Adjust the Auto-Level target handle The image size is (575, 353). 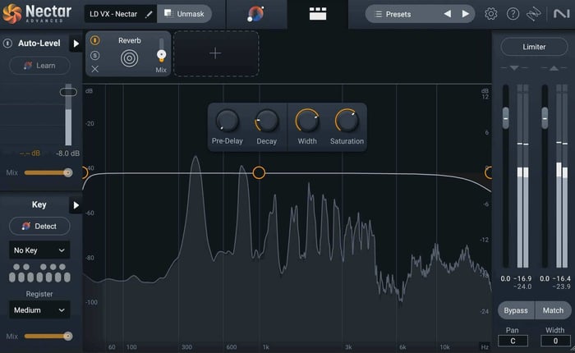coord(68,92)
